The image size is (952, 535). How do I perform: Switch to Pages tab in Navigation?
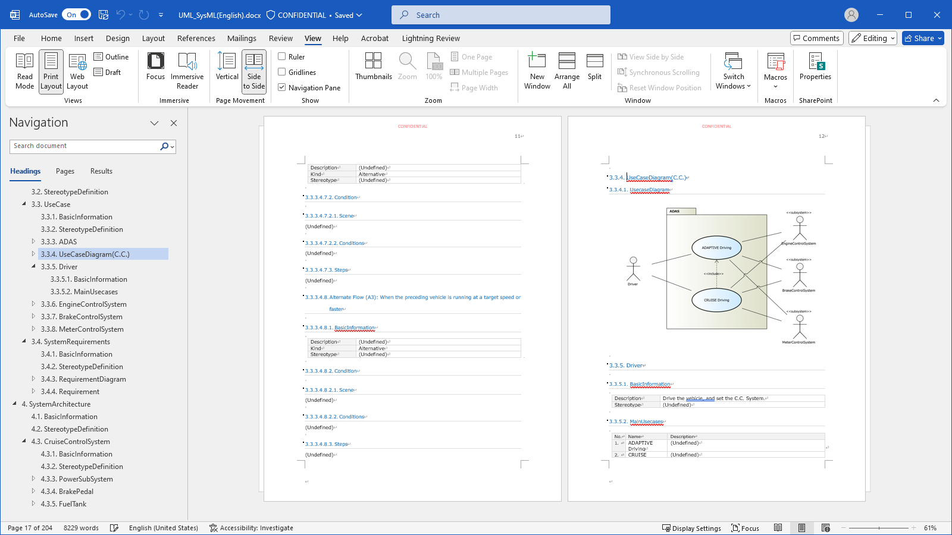tap(65, 171)
